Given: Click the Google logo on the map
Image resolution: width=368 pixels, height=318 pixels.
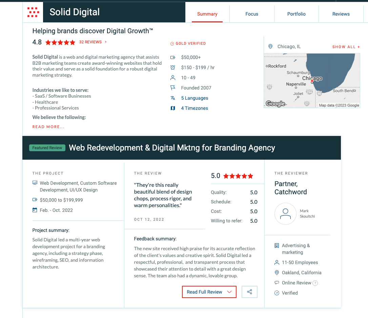Looking at the screenshot, I should (275, 104).
